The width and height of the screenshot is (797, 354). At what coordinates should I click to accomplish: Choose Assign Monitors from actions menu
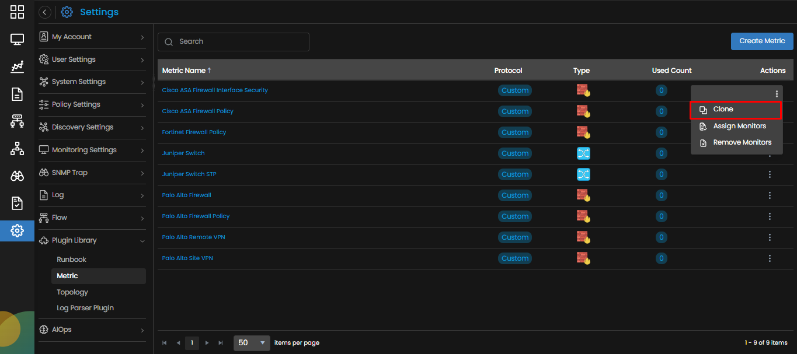(736, 126)
